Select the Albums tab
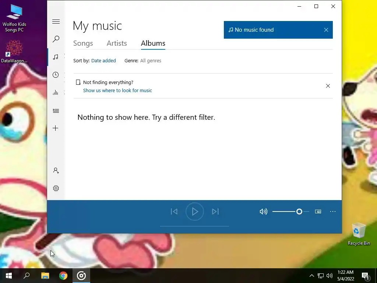 (x=153, y=43)
